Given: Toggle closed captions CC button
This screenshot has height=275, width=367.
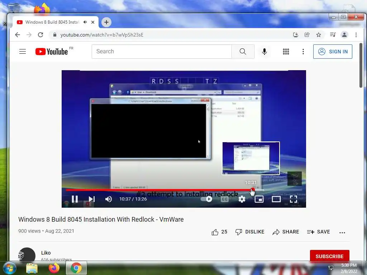Looking at the screenshot, I should click(224, 199).
